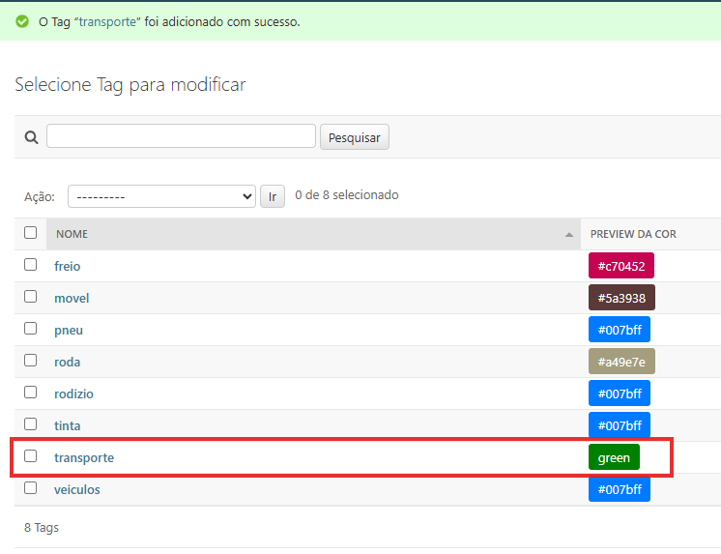Open the transporte link in success message
721x554 pixels.
coord(106,21)
